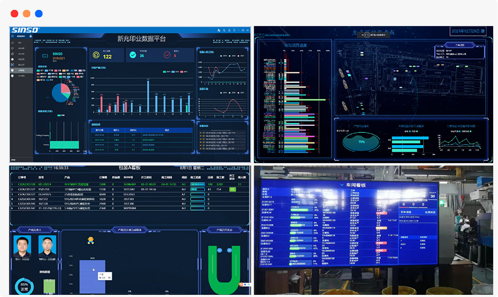Click the 70% oval progress gauge
Viewport: 498px width, 297px height.
point(361,142)
